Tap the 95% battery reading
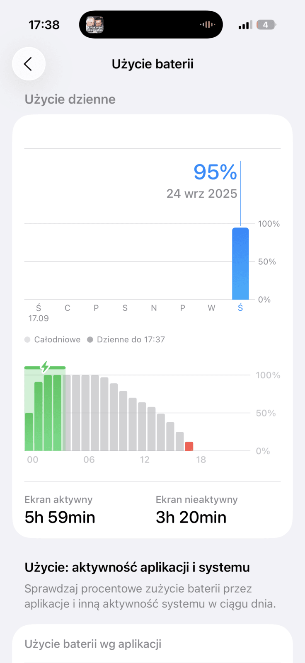Screen dimensions: 305x663 pos(215,172)
